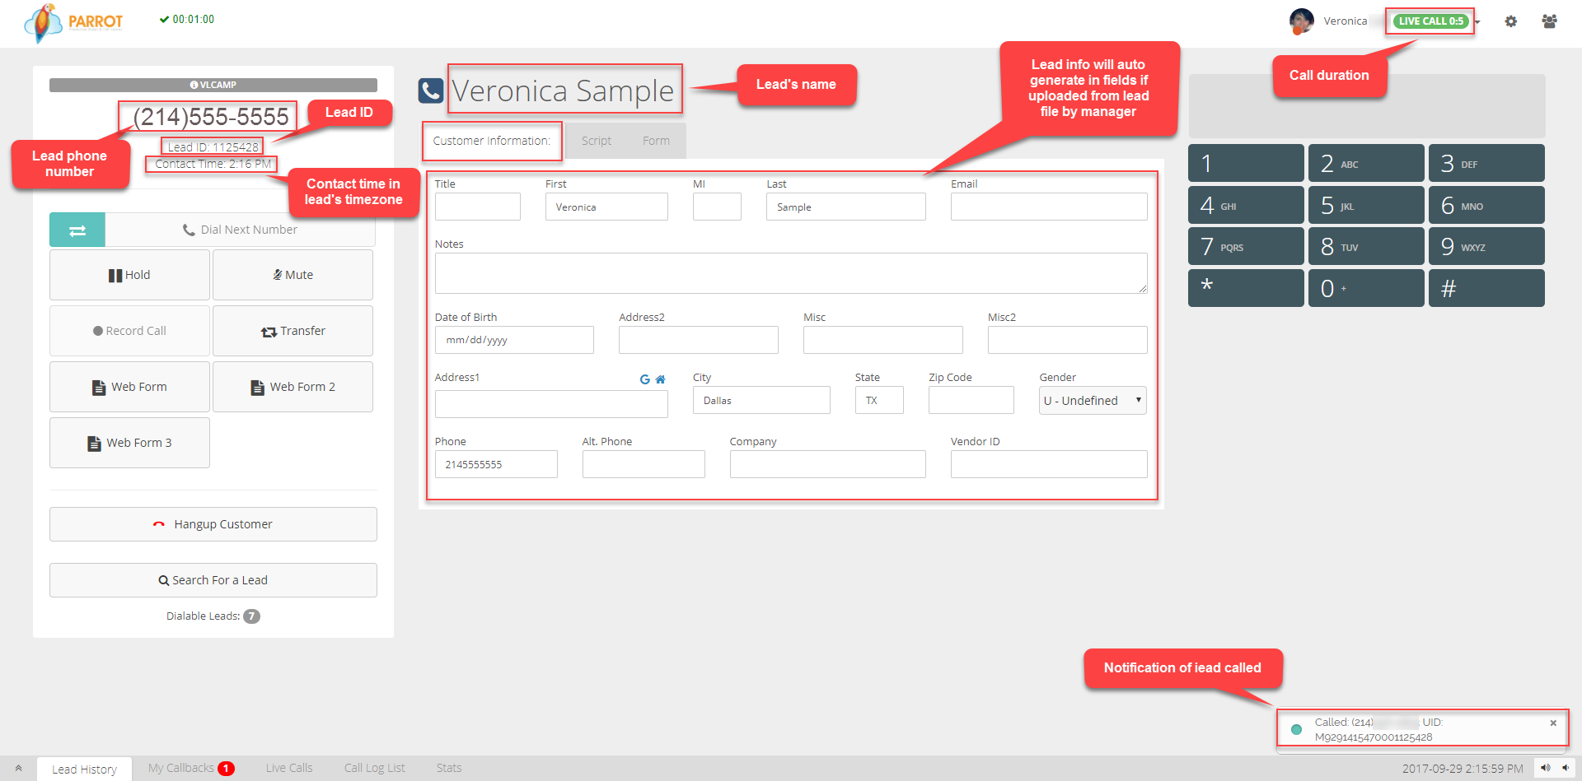
Task: Click the Vendor ID field
Action: (x=1049, y=464)
